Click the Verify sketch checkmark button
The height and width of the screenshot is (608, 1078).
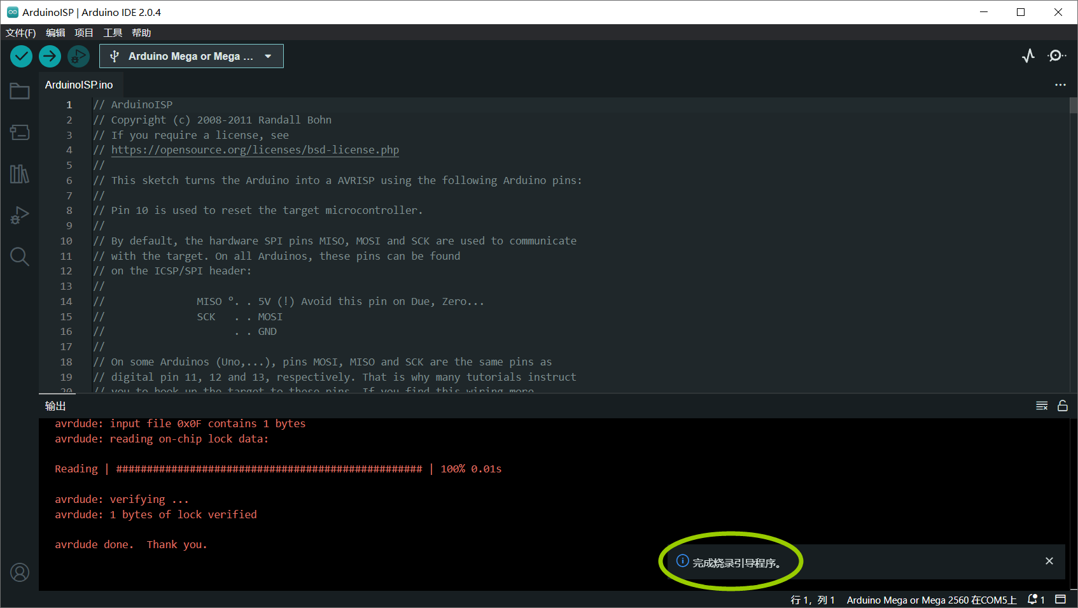click(x=21, y=56)
